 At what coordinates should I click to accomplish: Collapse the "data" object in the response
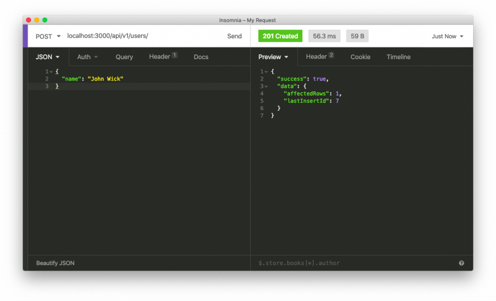click(265, 86)
